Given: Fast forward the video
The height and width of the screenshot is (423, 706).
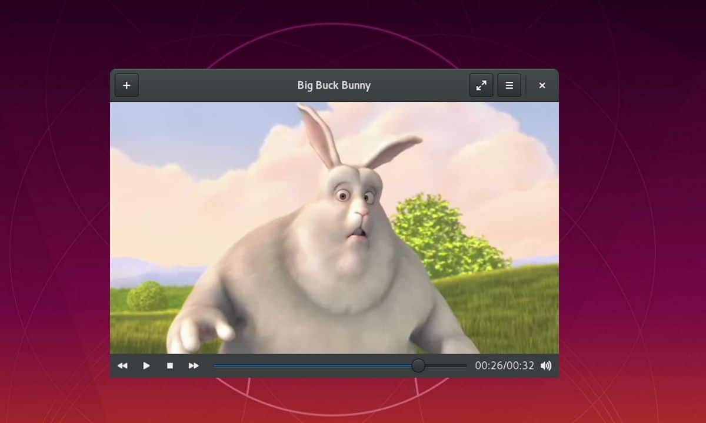Looking at the screenshot, I should click(x=194, y=365).
